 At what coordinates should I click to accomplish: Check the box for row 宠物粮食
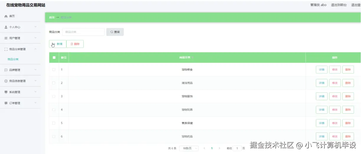point(54,69)
